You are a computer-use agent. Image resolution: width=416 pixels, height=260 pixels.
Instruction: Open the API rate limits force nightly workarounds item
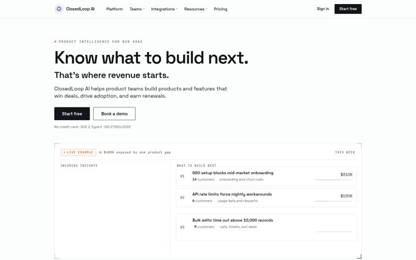266,198
